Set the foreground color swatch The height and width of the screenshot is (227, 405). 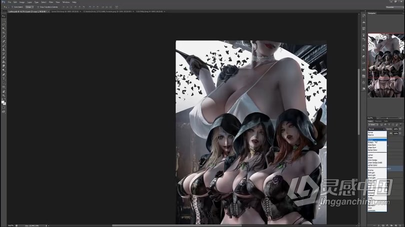pos(3,102)
